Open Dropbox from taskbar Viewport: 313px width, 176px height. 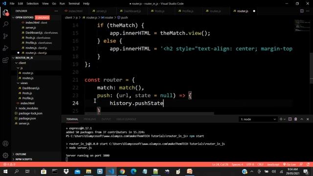coord(66,172)
